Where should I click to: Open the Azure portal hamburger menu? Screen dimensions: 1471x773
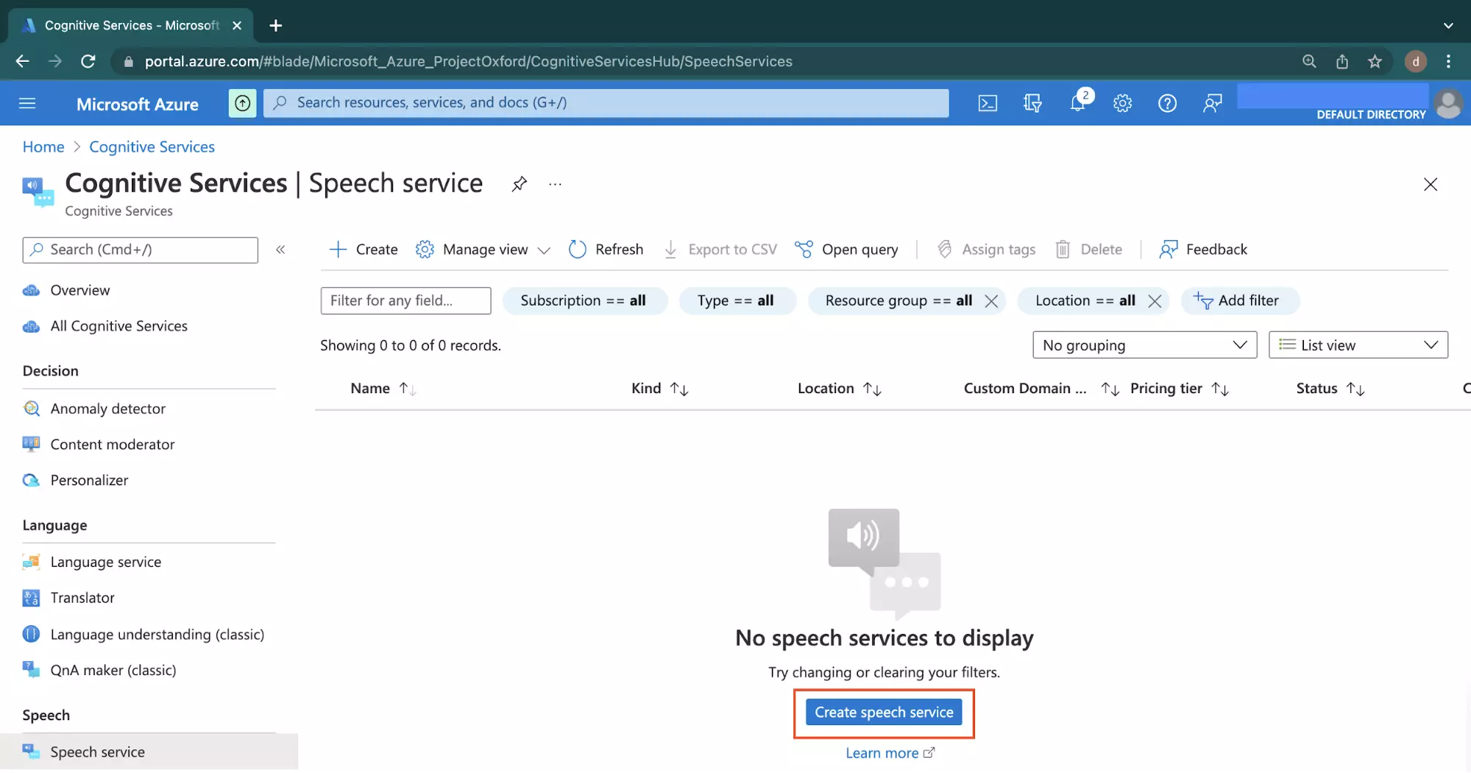27,104
